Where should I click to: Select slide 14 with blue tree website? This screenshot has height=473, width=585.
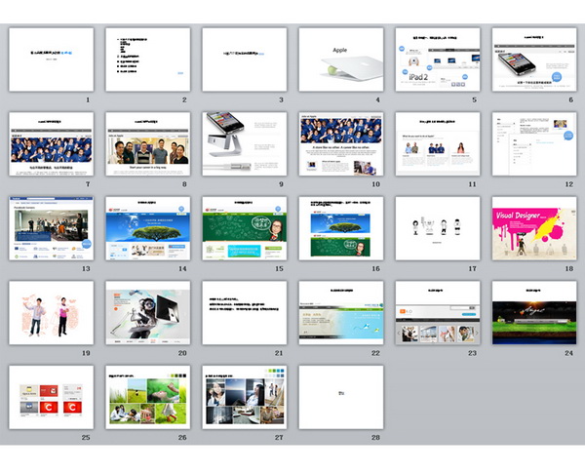coord(147,228)
